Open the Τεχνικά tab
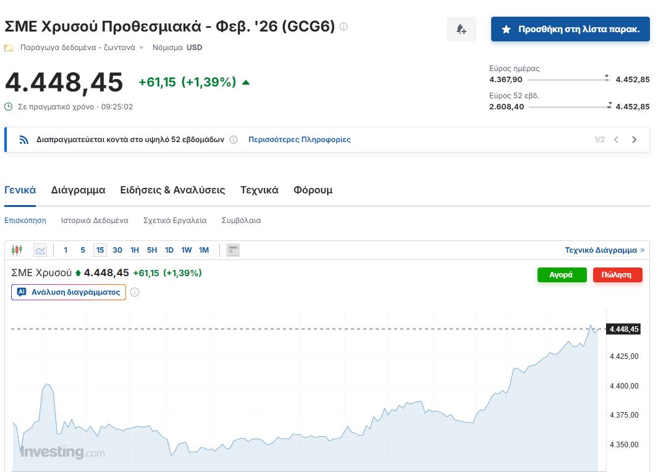This screenshot has height=472, width=666. (259, 190)
